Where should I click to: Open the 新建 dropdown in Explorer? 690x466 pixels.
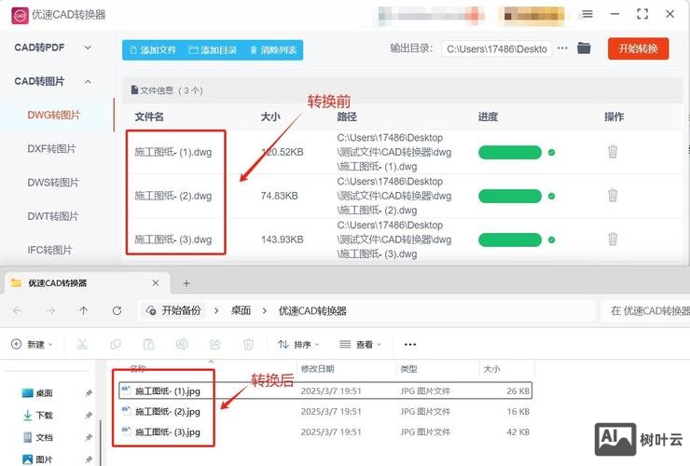(32, 344)
